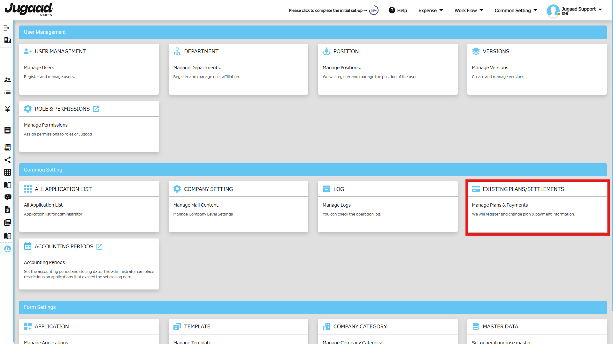Open the yen currency sidebar icon
The height and width of the screenshot is (344, 613).
click(x=7, y=109)
